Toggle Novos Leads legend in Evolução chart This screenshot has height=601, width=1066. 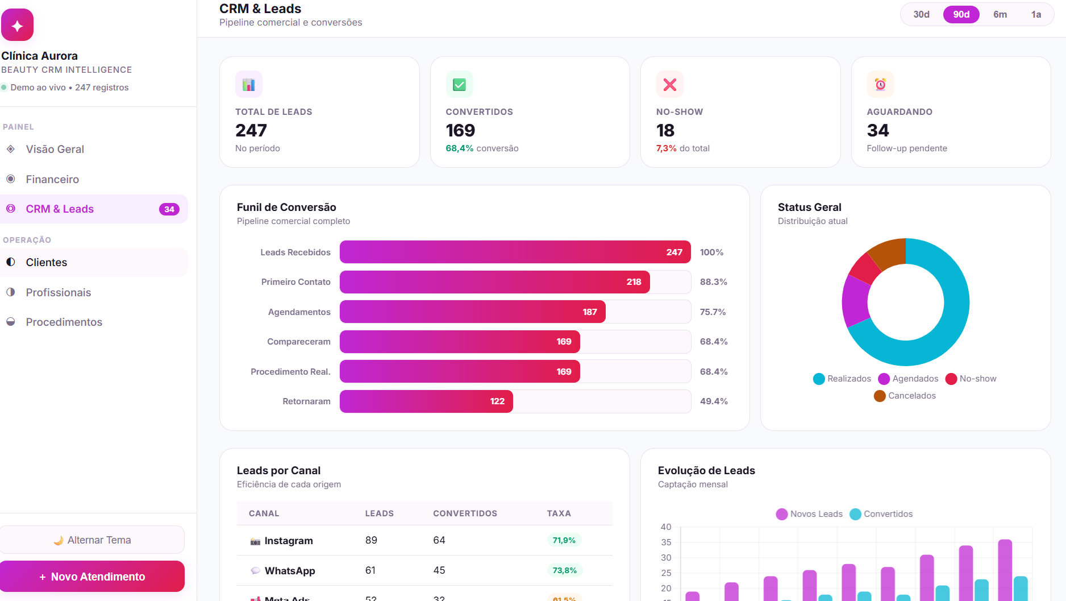pyautogui.click(x=809, y=514)
